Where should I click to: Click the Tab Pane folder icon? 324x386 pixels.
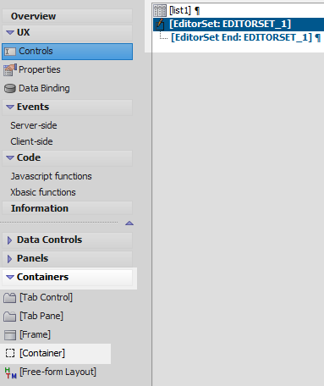point(10,317)
